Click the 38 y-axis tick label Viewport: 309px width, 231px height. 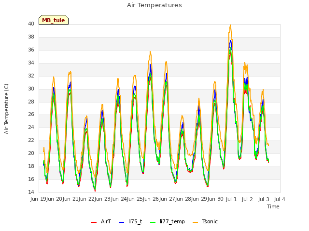tap(31, 37)
